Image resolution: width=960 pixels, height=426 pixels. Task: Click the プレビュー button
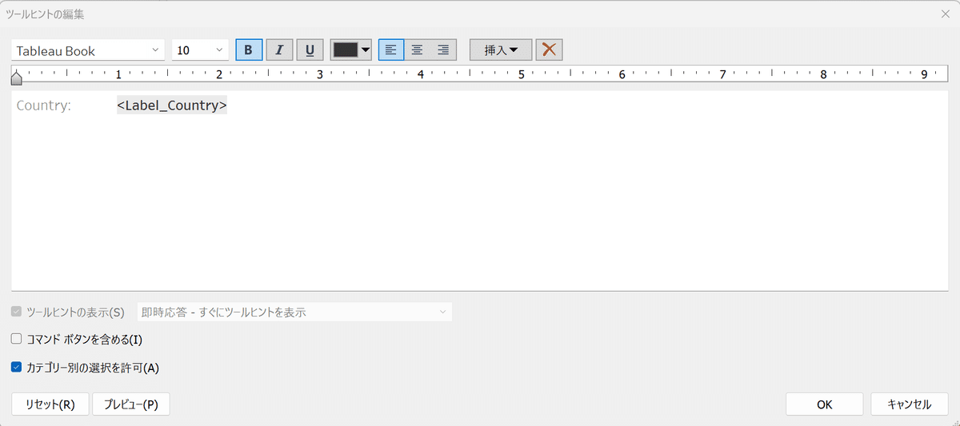[x=131, y=404]
